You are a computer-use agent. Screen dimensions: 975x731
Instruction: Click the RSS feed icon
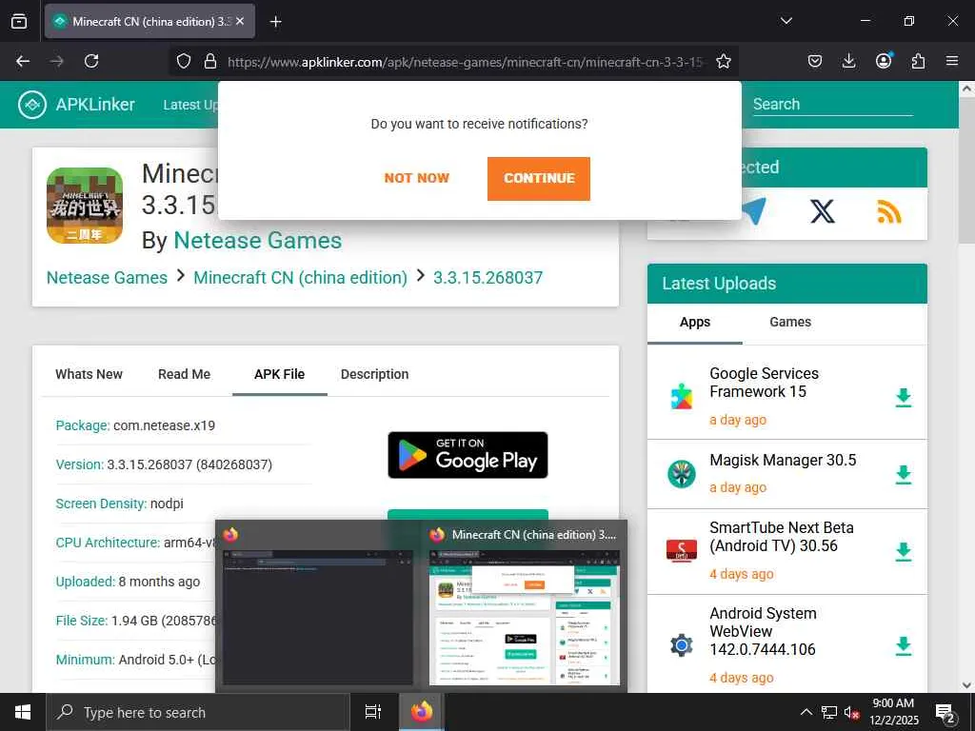889,212
